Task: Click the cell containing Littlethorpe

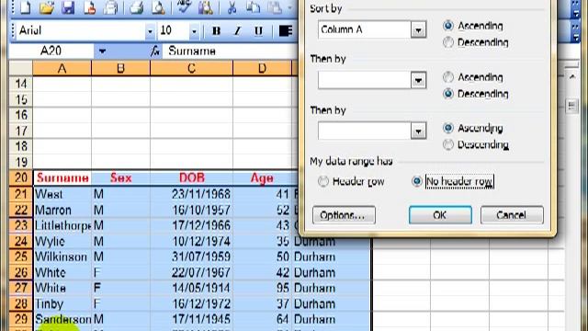Action: point(62,225)
